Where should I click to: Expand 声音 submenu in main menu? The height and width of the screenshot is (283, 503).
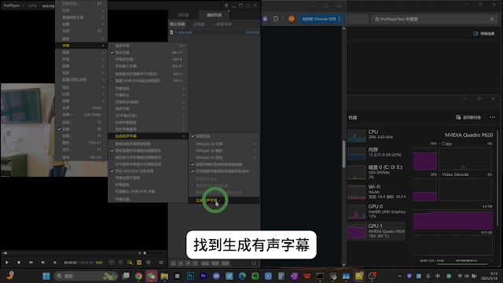[81, 59]
